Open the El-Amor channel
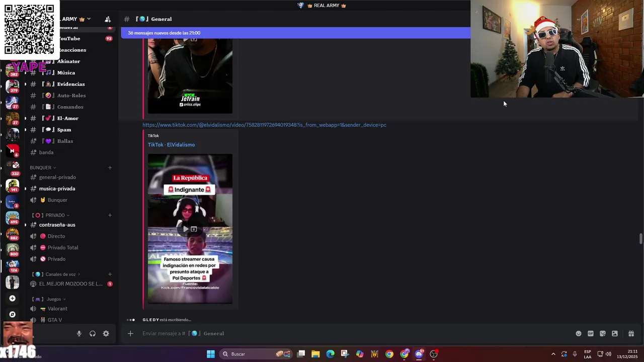 (70, 118)
